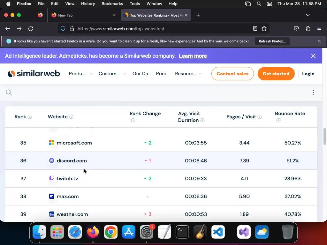Show the info icon beside Pages / Visit

click(x=259, y=117)
